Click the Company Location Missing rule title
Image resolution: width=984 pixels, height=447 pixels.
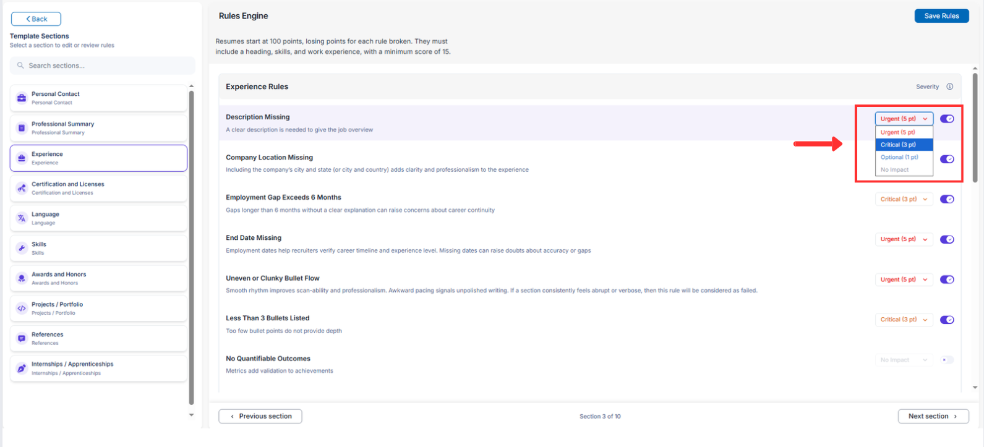click(269, 157)
